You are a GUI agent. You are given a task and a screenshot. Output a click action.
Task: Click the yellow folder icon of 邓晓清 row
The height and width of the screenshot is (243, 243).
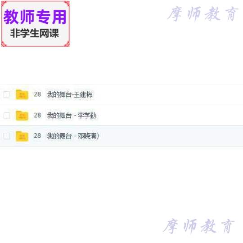[x=22, y=136]
